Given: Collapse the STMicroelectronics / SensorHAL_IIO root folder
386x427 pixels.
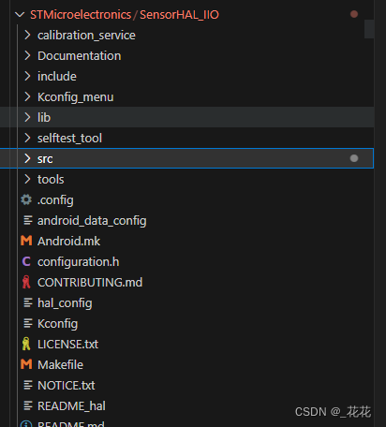Looking at the screenshot, I should coord(20,14).
